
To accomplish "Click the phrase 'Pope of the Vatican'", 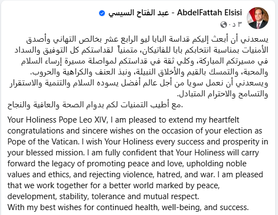I will click(43, 142).
